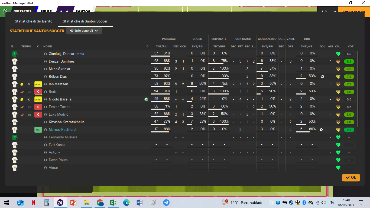This screenshot has height=208, width=370.
Task: Open Marcus Rashford's player profile link
Action: click(x=62, y=130)
